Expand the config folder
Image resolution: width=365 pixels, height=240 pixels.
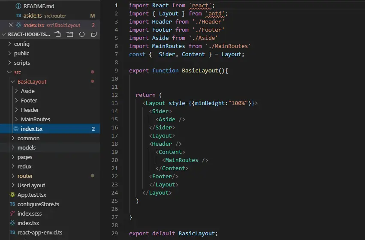click(x=9, y=44)
